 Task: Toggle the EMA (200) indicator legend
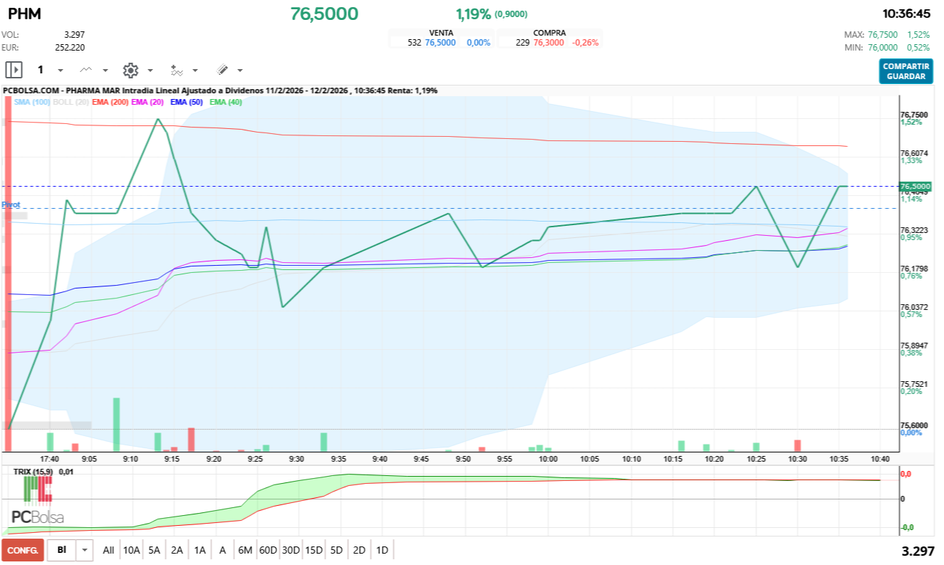(110, 103)
